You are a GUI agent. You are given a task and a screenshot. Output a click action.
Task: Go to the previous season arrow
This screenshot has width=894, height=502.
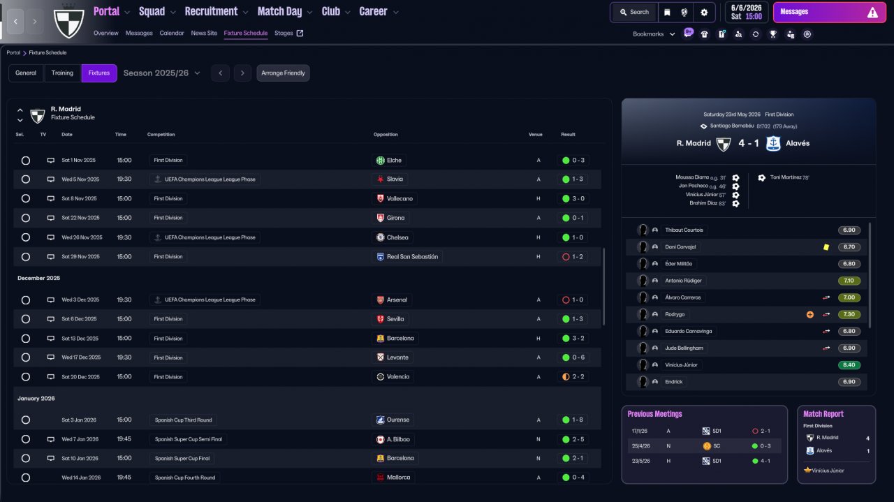(x=220, y=73)
